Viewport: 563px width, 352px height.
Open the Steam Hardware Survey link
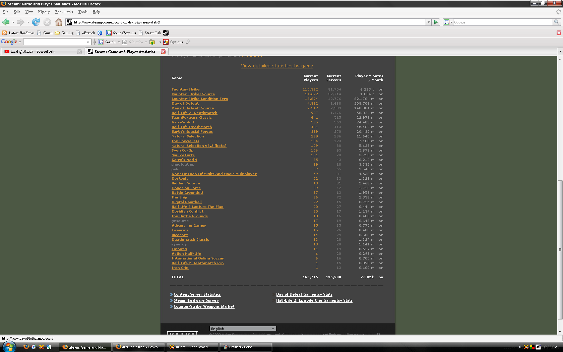(x=196, y=300)
